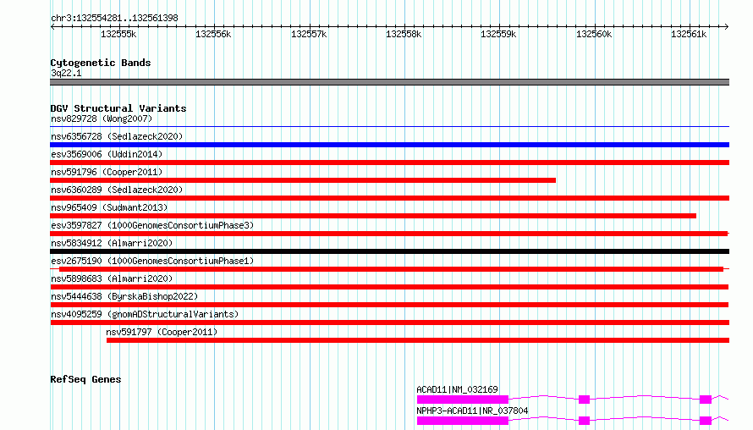Click the rightmost small exon of NPHP3-ACAD11
Screen dimensions: 753x430
coord(706,421)
